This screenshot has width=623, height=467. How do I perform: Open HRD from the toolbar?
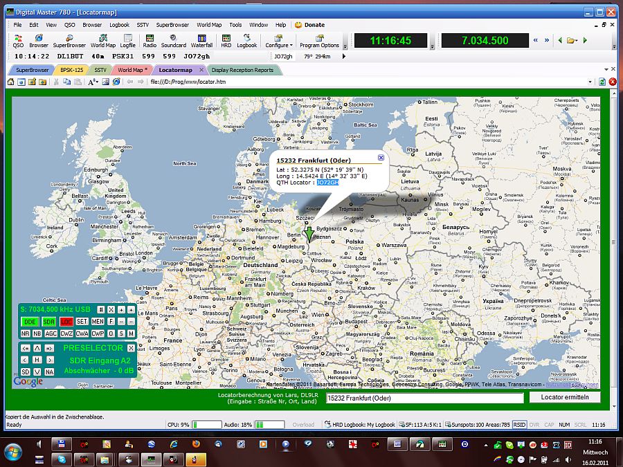(x=226, y=41)
